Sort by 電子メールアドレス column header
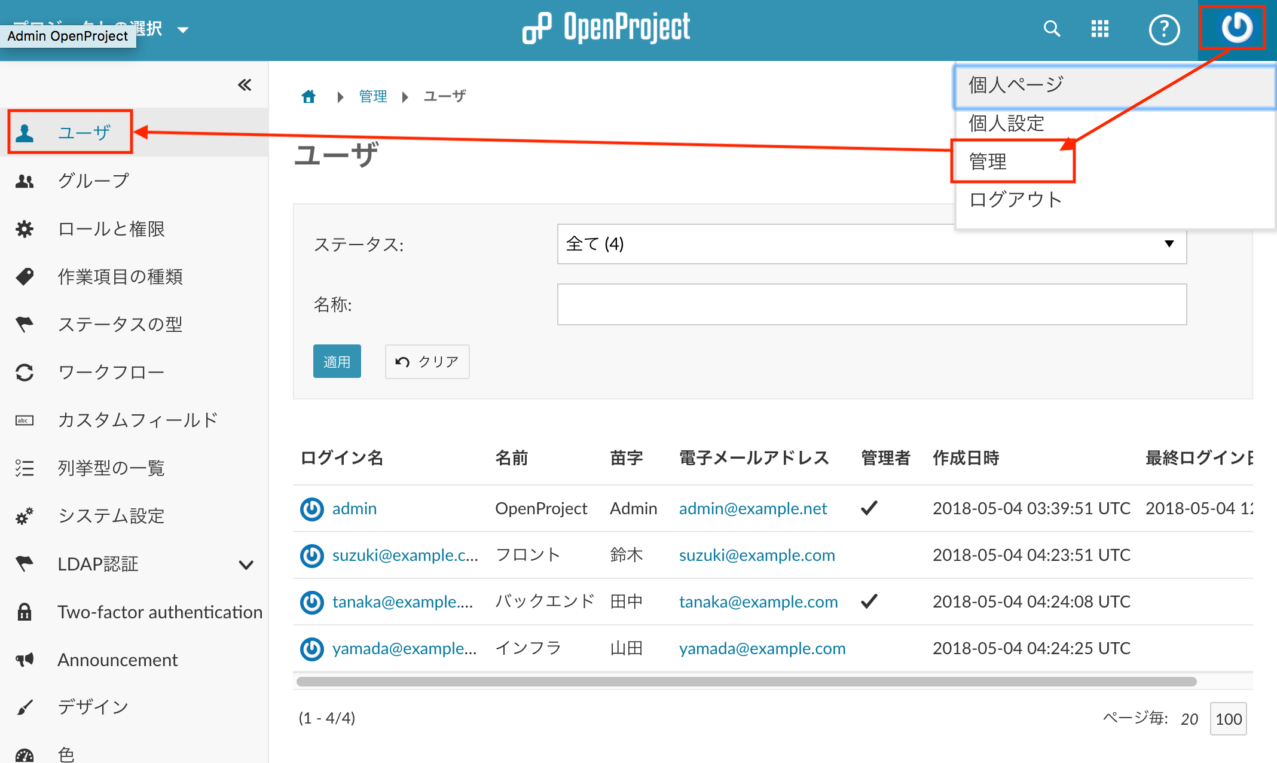Image resolution: width=1277 pixels, height=763 pixels. tap(754, 458)
